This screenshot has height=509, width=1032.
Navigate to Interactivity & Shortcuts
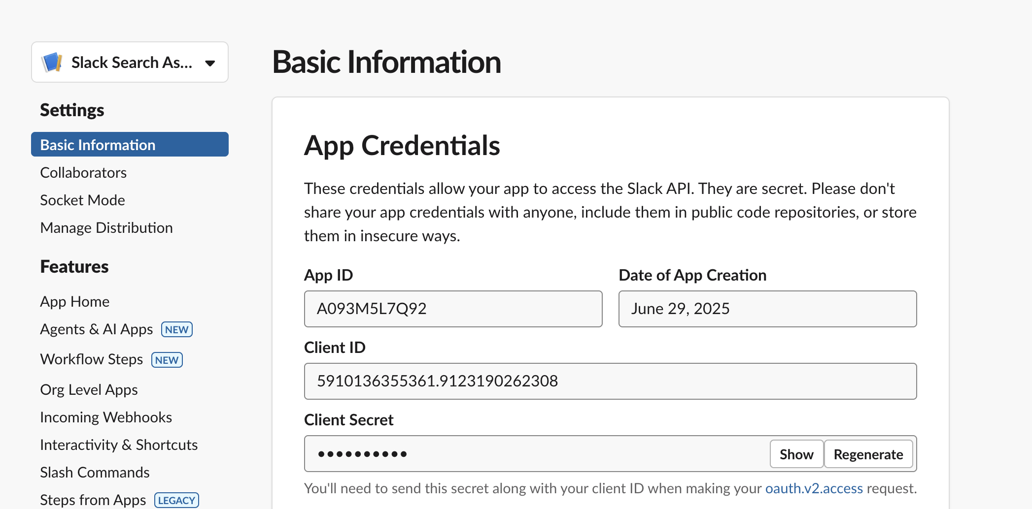point(119,445)
